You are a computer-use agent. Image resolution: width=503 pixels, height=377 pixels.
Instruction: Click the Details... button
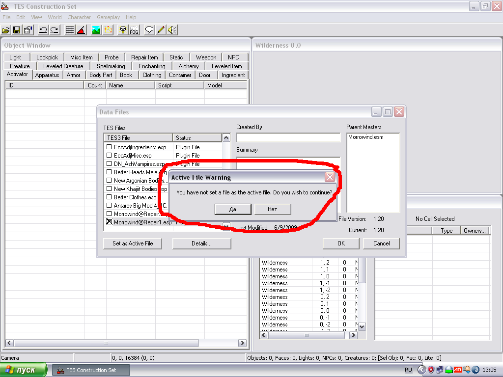pos(201,243)
